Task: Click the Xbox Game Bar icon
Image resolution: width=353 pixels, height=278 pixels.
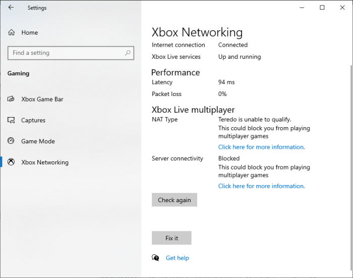Action: coord(11,99)
